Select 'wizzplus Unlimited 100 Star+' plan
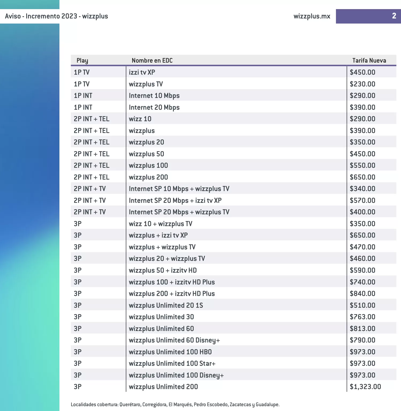This screenshot has height=411, width=401. 172,363
